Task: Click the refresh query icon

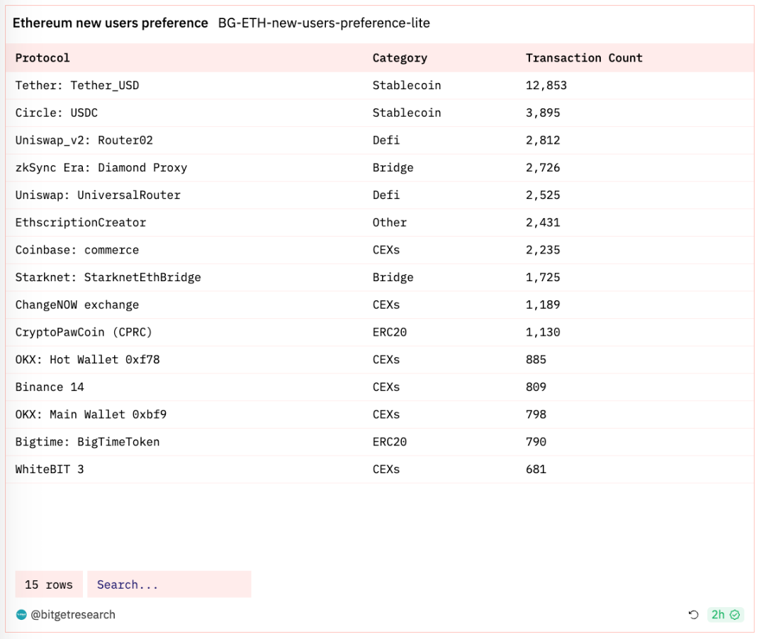Action: click(693, 615)
